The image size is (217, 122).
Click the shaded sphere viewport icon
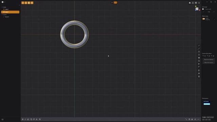(196, 3)
